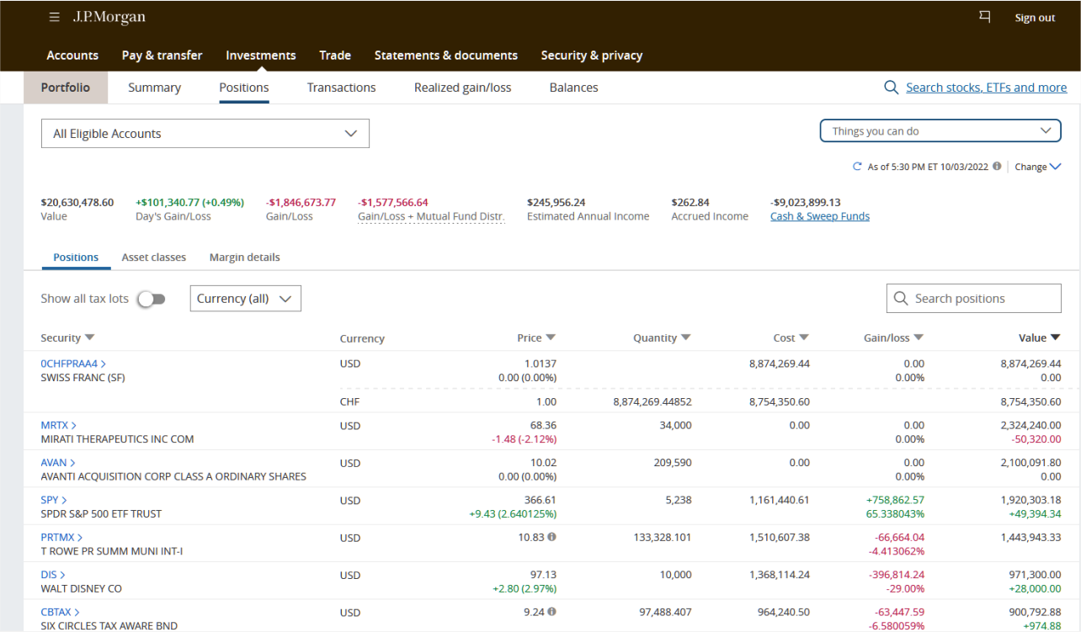This screenshot has width=1081, height=632.
Task: Toggle Show all tax lots switch
Action: tap(152, 299)
